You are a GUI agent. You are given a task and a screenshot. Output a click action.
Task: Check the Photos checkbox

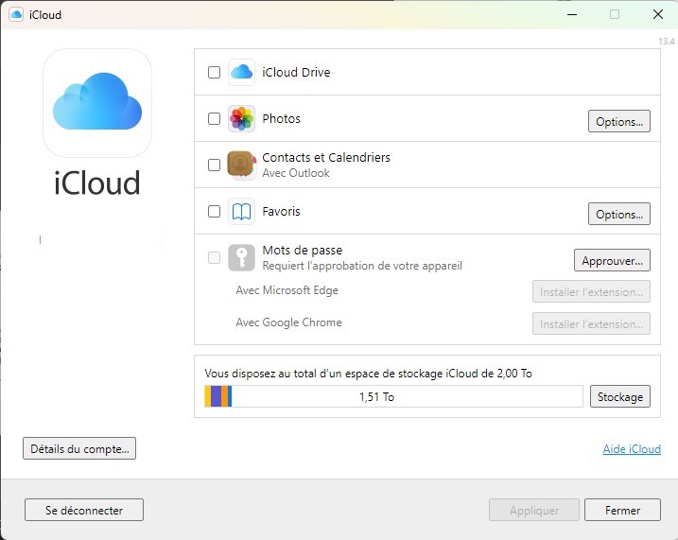pos(214,118)
